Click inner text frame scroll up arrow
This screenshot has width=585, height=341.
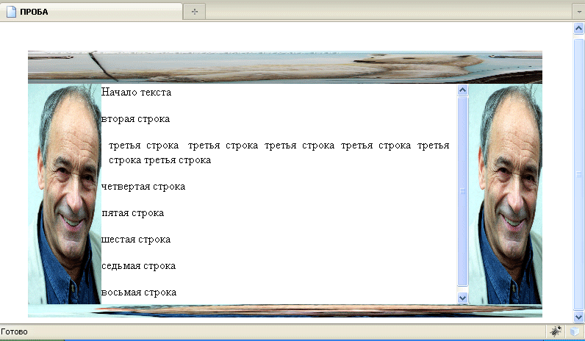[462, 90]
